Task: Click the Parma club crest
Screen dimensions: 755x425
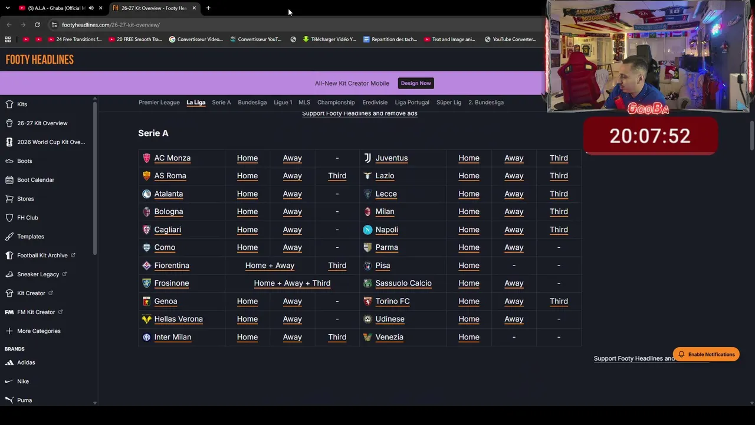Action: click(x=367, y=247)
